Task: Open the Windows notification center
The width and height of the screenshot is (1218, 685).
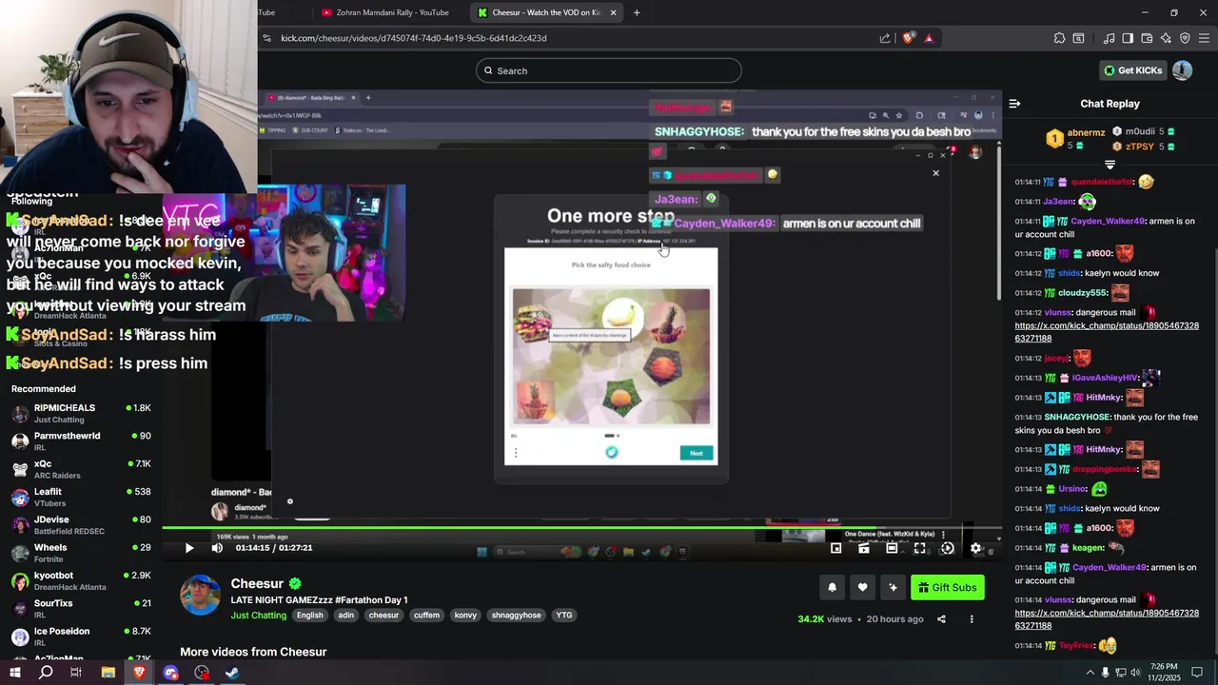Action: [x=1198, y=673]
